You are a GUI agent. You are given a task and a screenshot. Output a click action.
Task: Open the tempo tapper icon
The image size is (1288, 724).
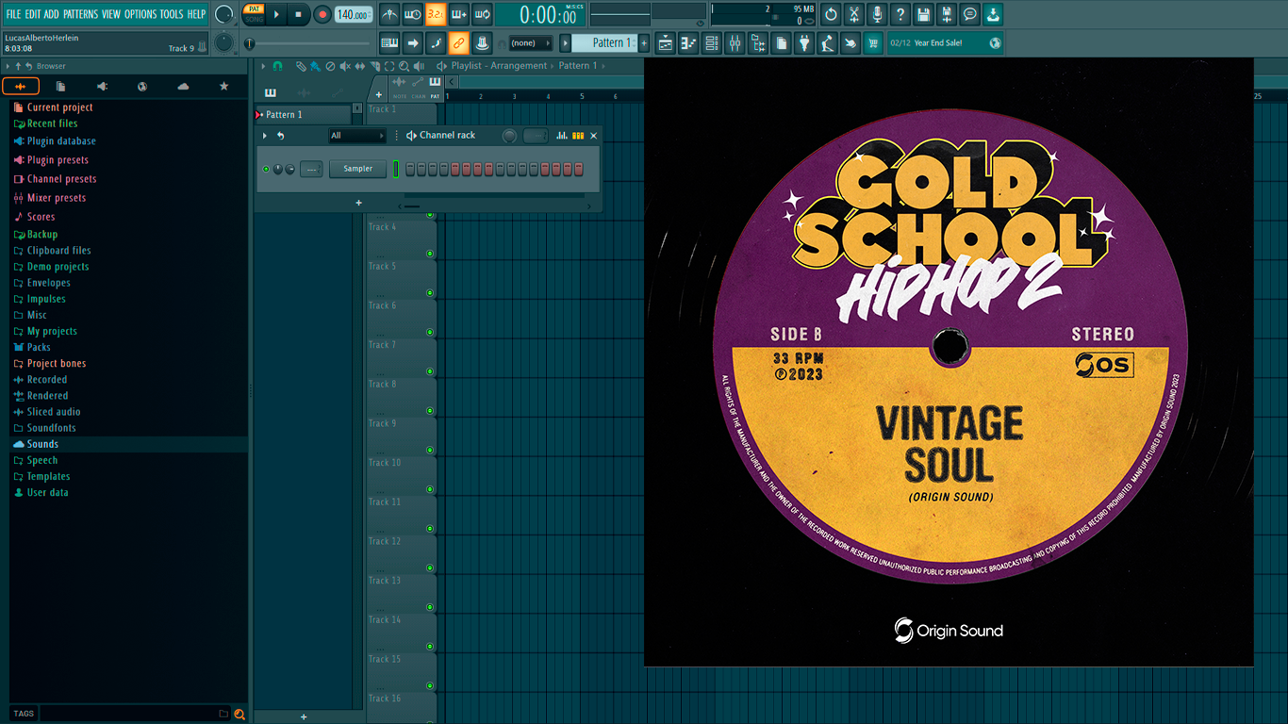pos(827,42)
